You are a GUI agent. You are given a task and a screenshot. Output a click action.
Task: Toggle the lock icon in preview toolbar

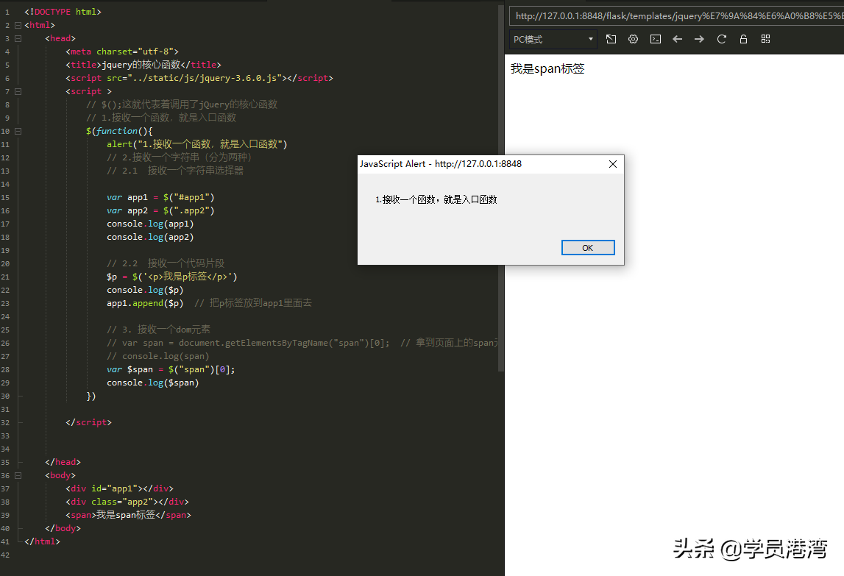click(743, 39)
